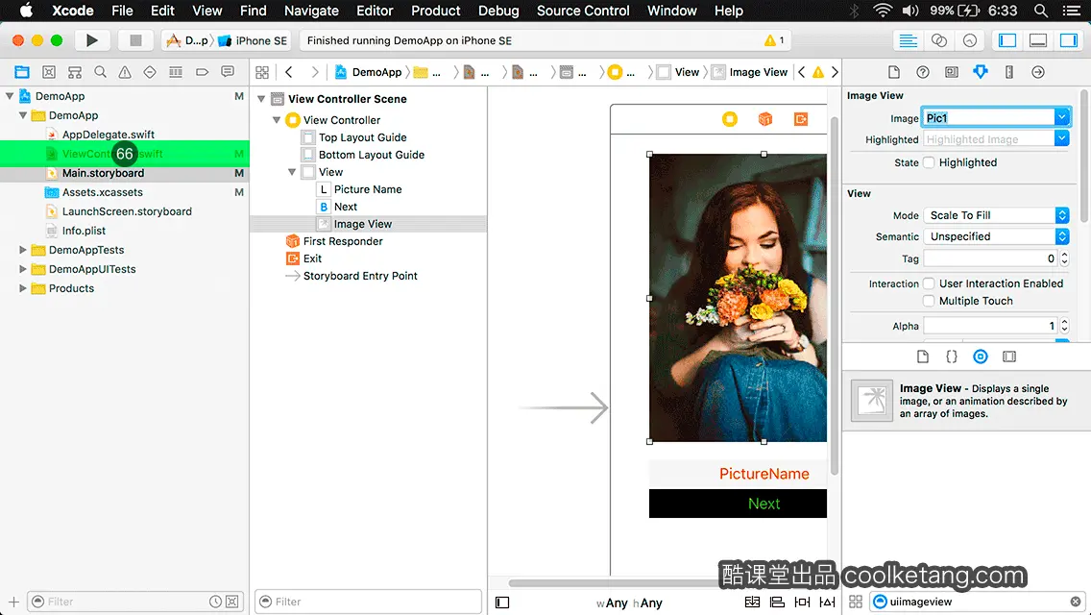Expand the DemoAppTests folder
The width and height of the screenshot is (1091, 615).
click(23, 249)
